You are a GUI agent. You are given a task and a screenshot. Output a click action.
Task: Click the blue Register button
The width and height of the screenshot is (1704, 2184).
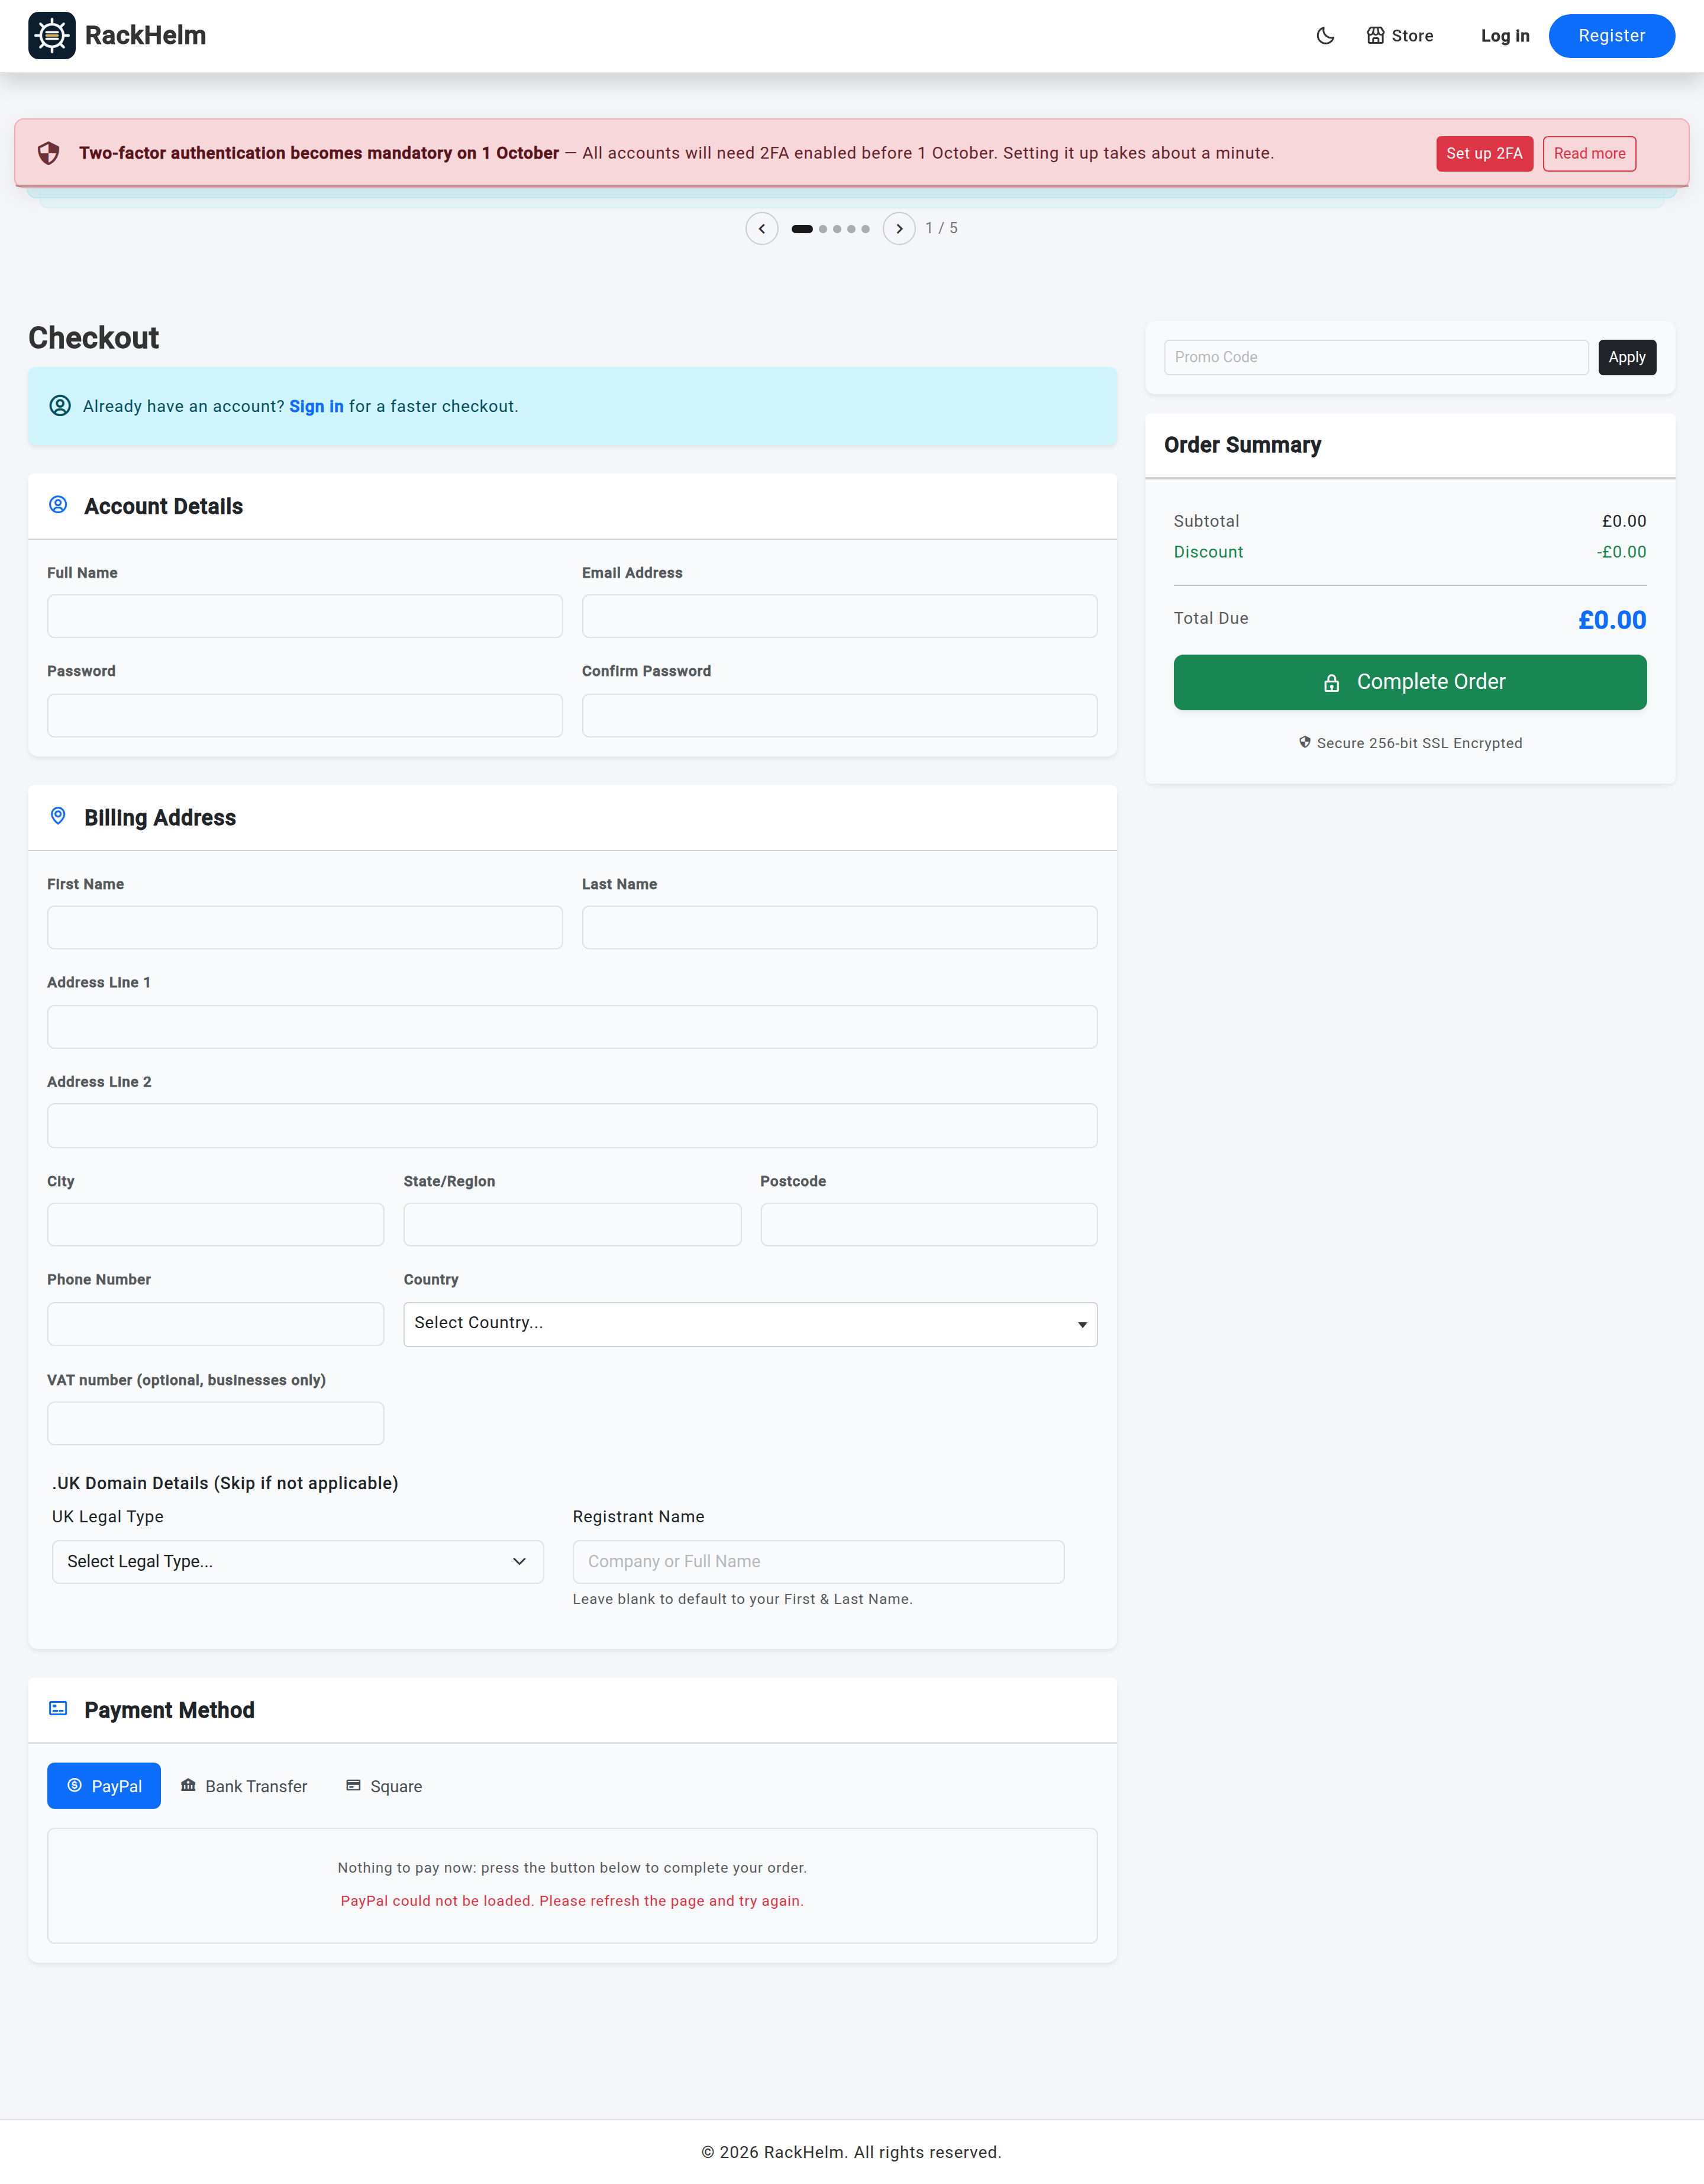tap(1611, 36)
